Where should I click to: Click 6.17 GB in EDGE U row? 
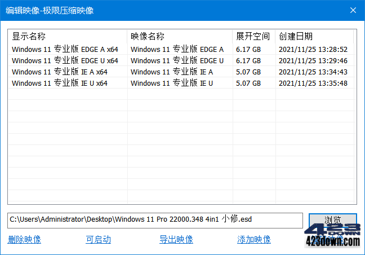(248, 60)
